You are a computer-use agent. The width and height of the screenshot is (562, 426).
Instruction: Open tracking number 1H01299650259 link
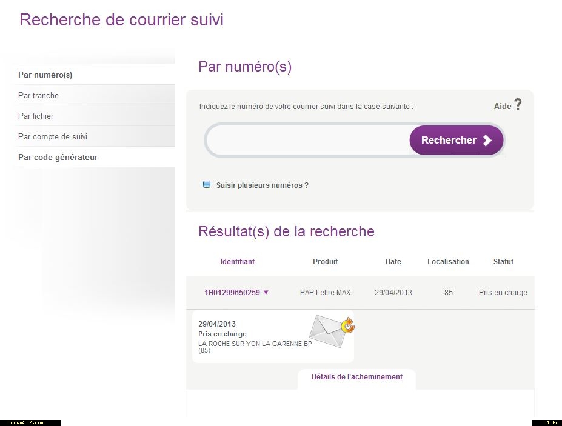[232, 293]
